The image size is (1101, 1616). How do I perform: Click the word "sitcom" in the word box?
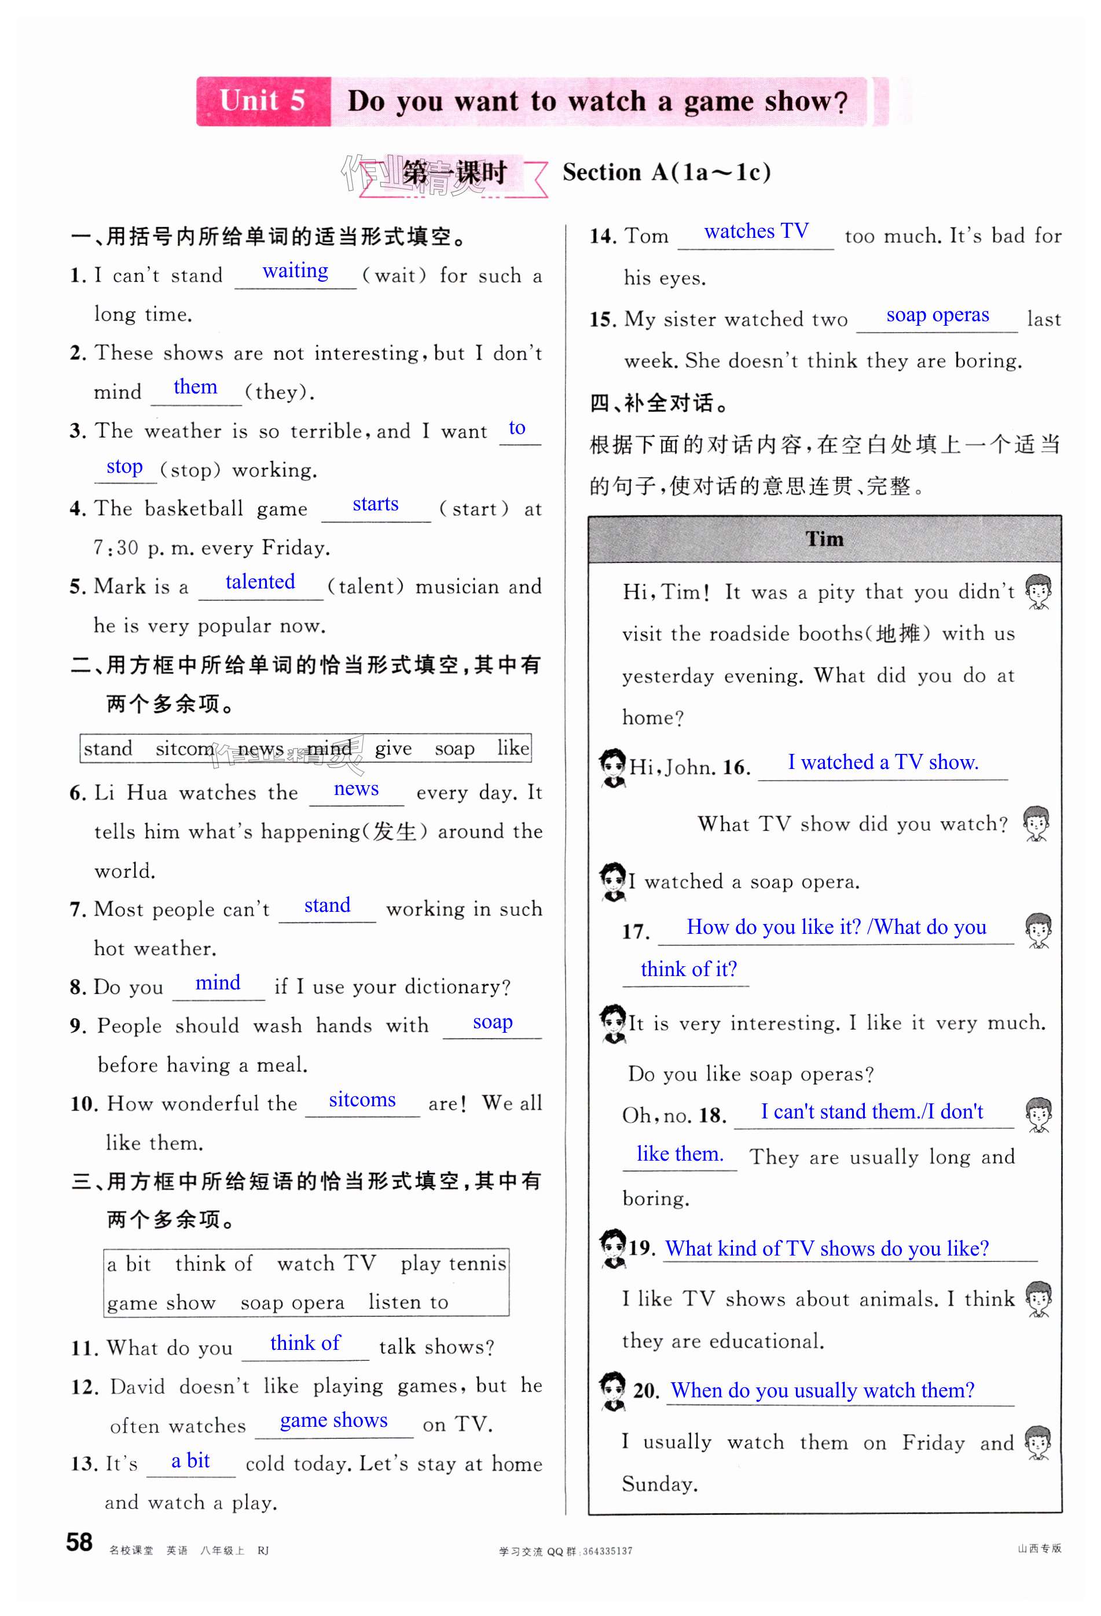pos(184,748)
